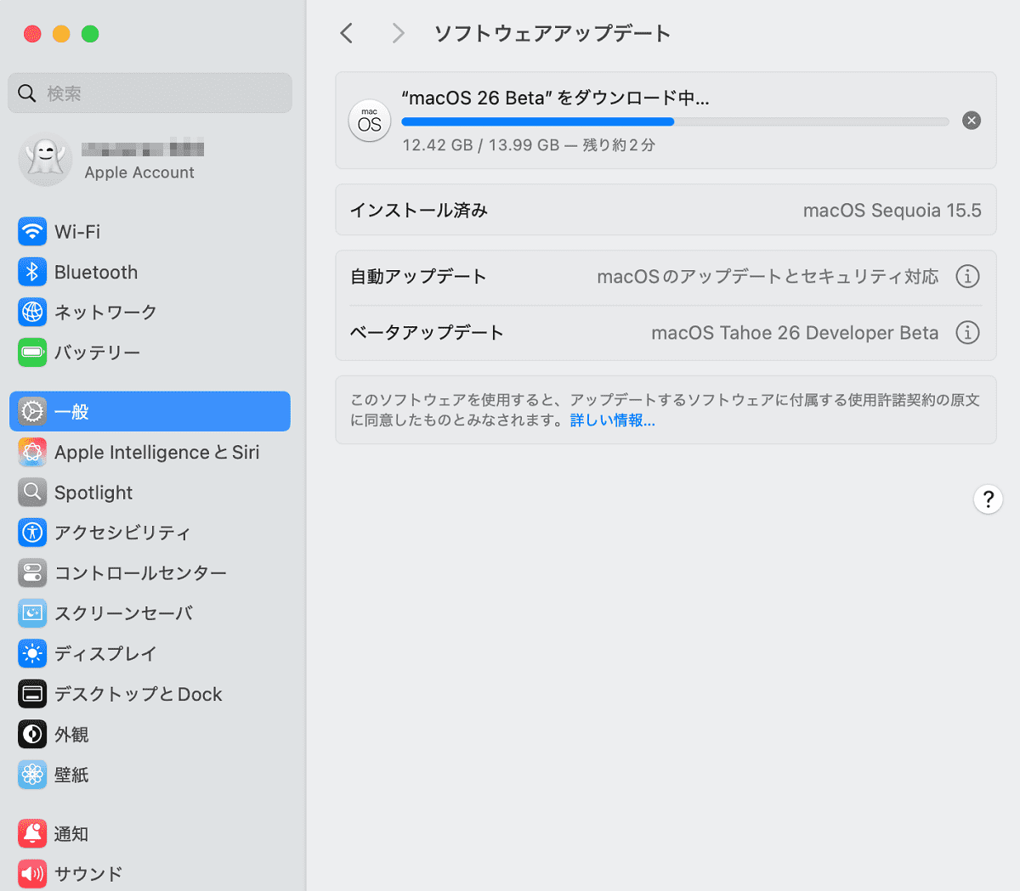Go back with the left chevron

tap(346, 33)
